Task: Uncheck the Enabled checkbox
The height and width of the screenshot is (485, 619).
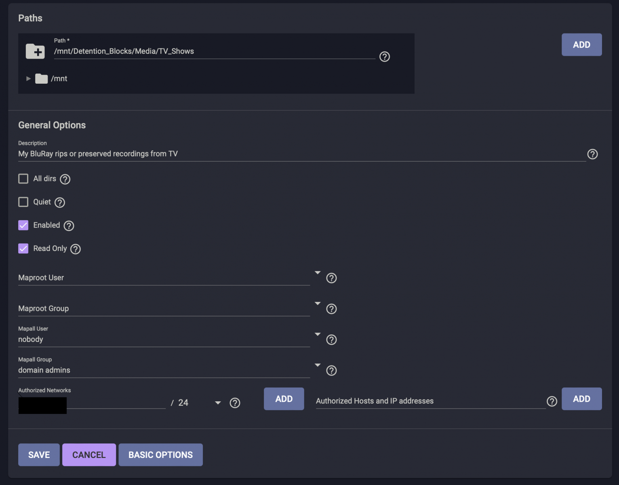Action: (x=23, y=225)
